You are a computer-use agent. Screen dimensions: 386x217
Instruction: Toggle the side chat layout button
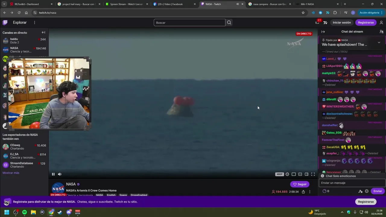click(306, 174)
